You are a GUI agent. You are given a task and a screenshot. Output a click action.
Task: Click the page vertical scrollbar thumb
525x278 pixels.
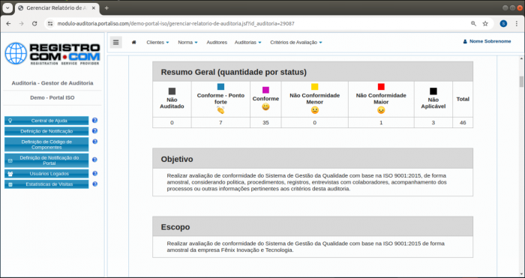click(521, 81)
